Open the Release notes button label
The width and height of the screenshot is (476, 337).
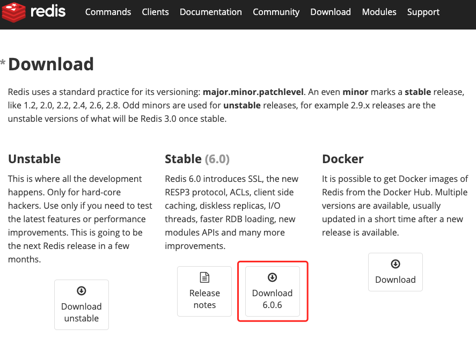(x=204, y=299)
